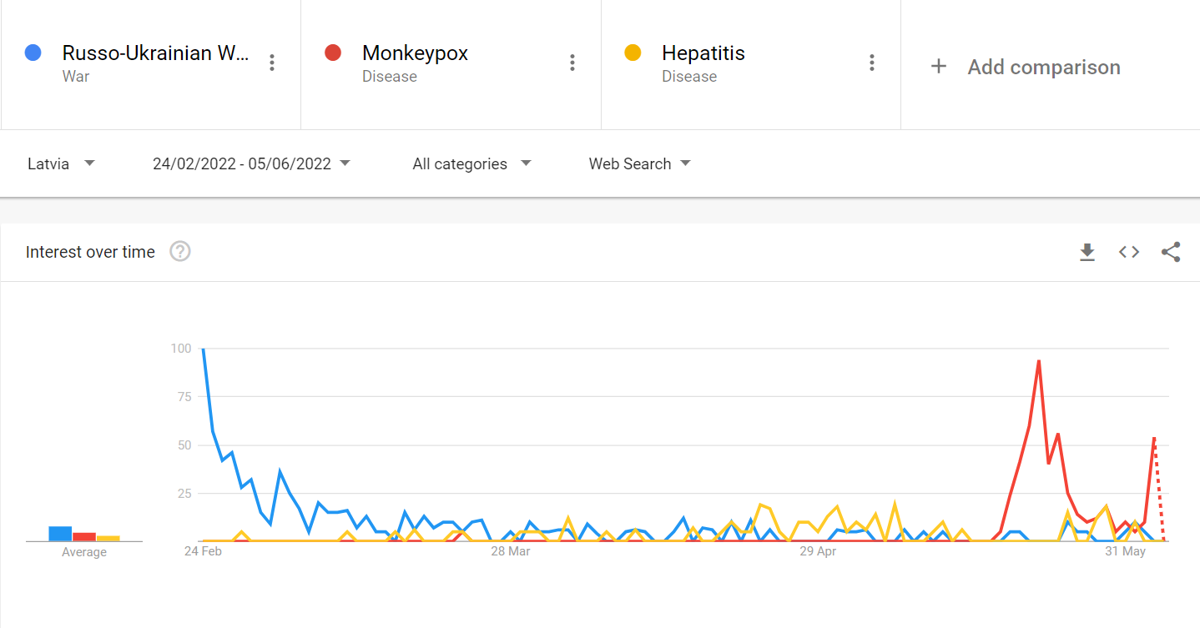Screen dimensions: 1200x628
Task: Download the Interest over time CSV
Action: (1087, 252)
